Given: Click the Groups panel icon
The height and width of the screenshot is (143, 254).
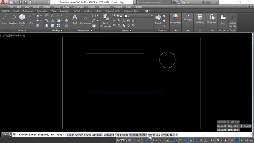Looking at the screenshot, I should [188, 17].
